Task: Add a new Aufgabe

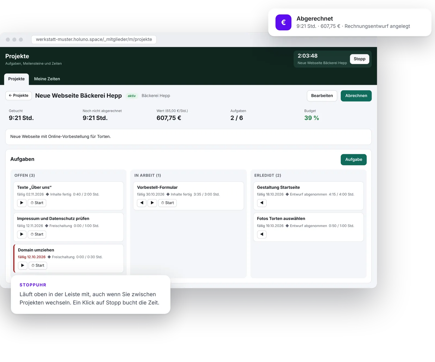Action: click(354, 160)
